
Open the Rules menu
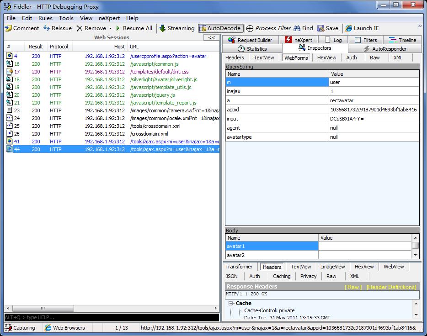coord(45,18)
